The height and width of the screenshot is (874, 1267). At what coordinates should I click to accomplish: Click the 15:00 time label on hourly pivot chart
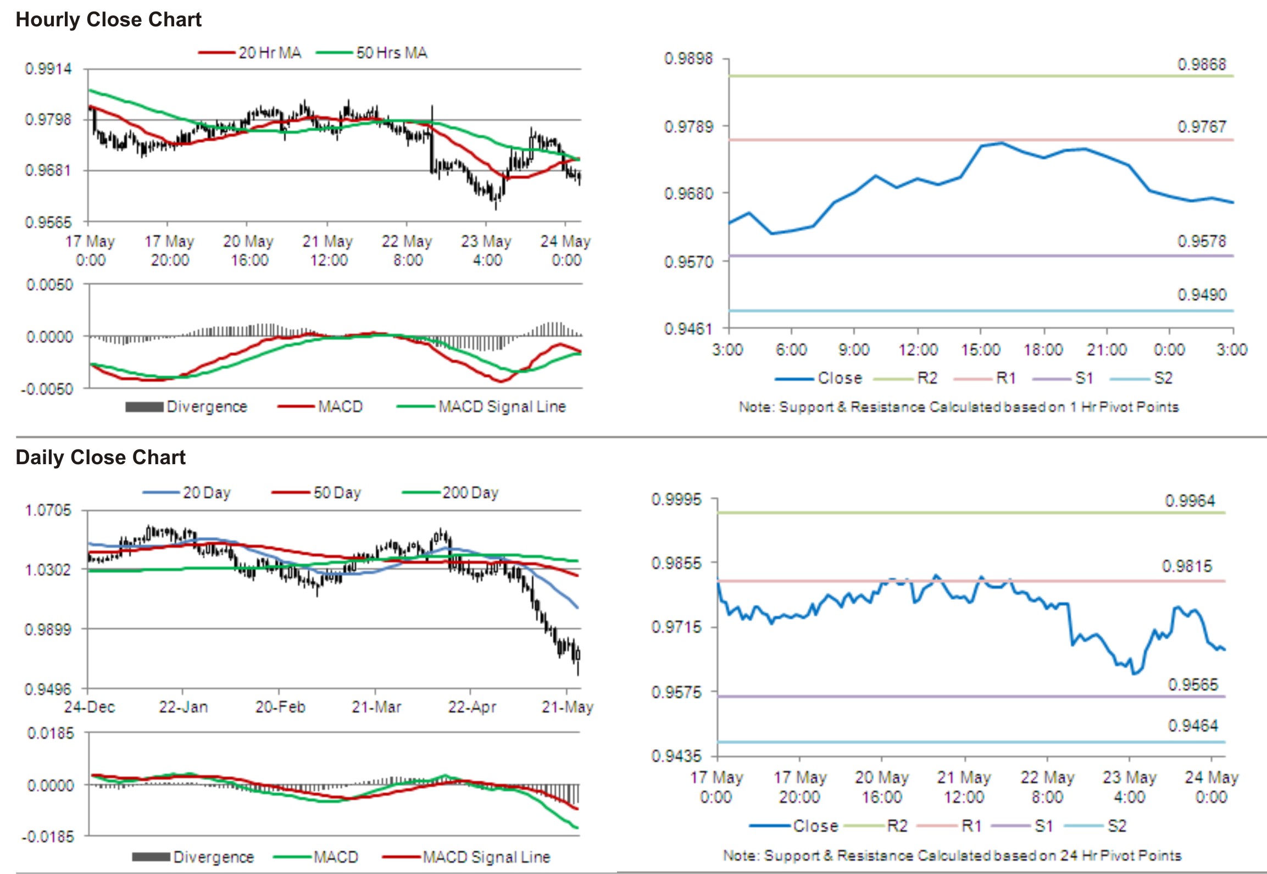(x=981, y=350)
